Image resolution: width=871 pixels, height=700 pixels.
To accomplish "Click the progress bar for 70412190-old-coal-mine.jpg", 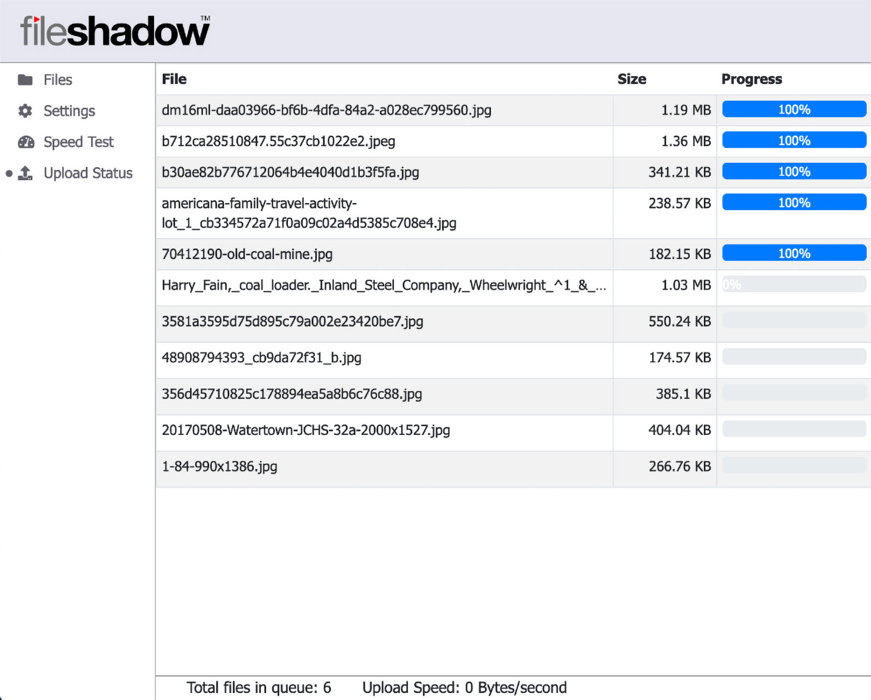I will coord(794,253).
